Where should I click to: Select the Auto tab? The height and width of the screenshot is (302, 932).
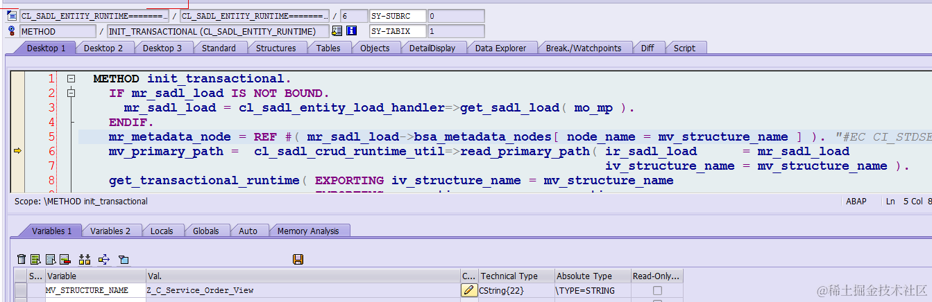(248, 231)
